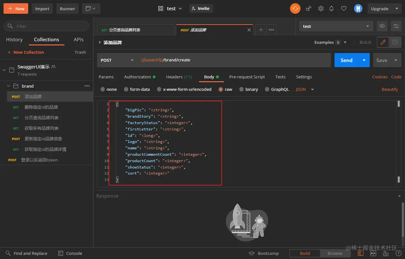Click workspace grid icon next to test
This screenshot has height=259, width=405.
pos(161,9)
